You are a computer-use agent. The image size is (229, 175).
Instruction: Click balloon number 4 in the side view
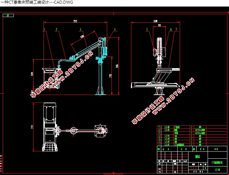(x=115, y=29)
